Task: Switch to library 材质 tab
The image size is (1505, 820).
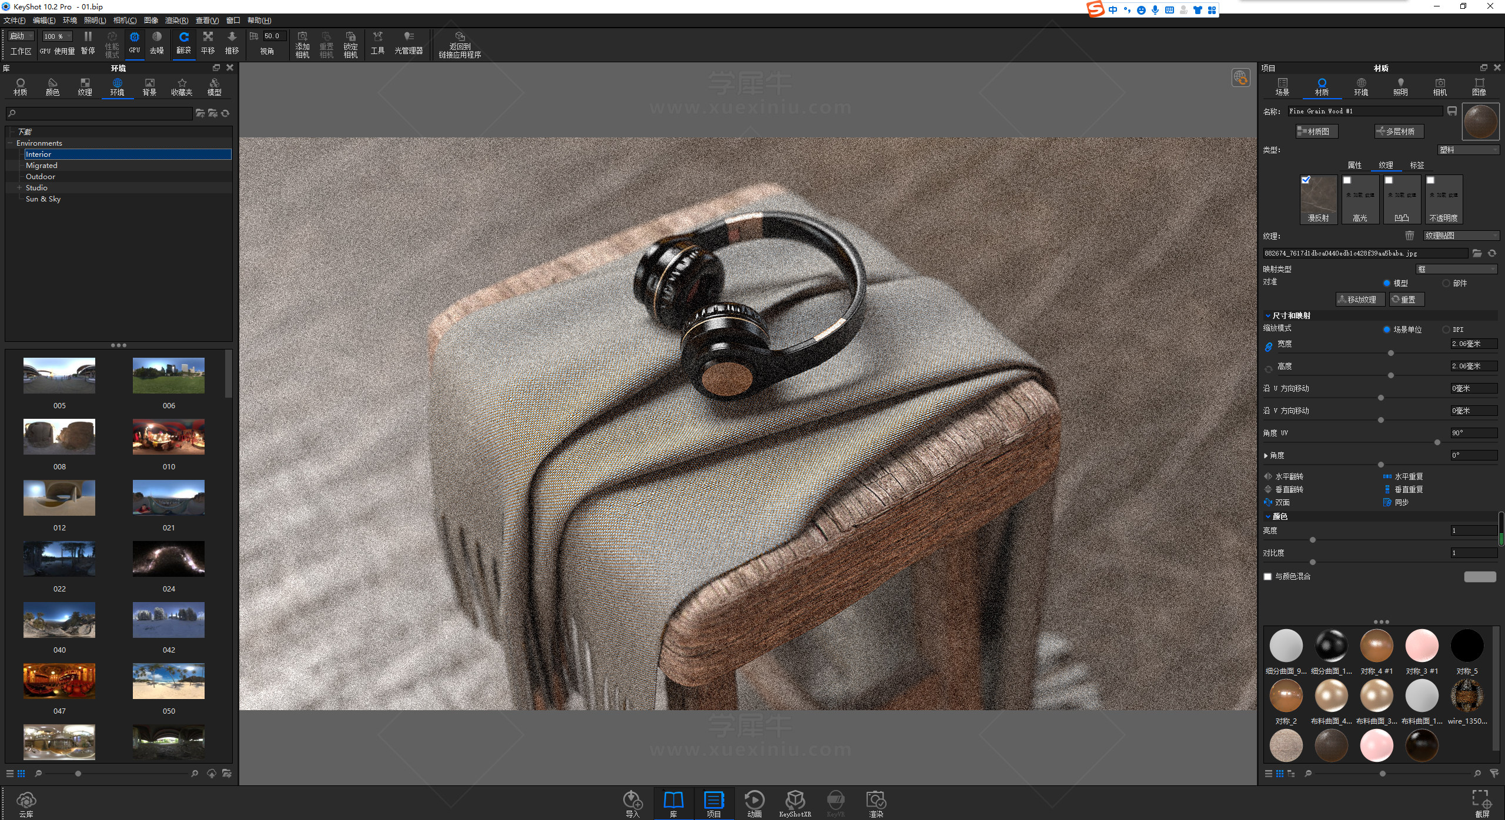Action: [x=21, y=87]
